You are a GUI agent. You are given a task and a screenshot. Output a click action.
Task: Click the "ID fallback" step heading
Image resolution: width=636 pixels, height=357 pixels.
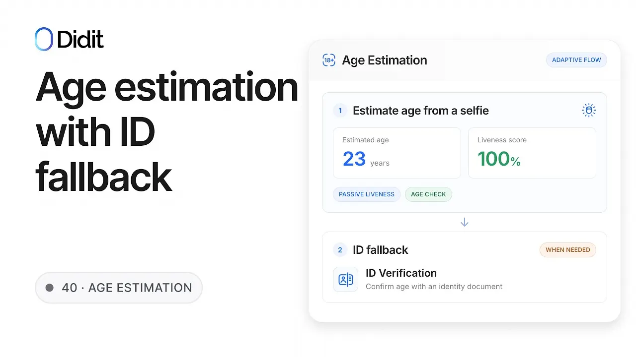(x=381, y=250)
